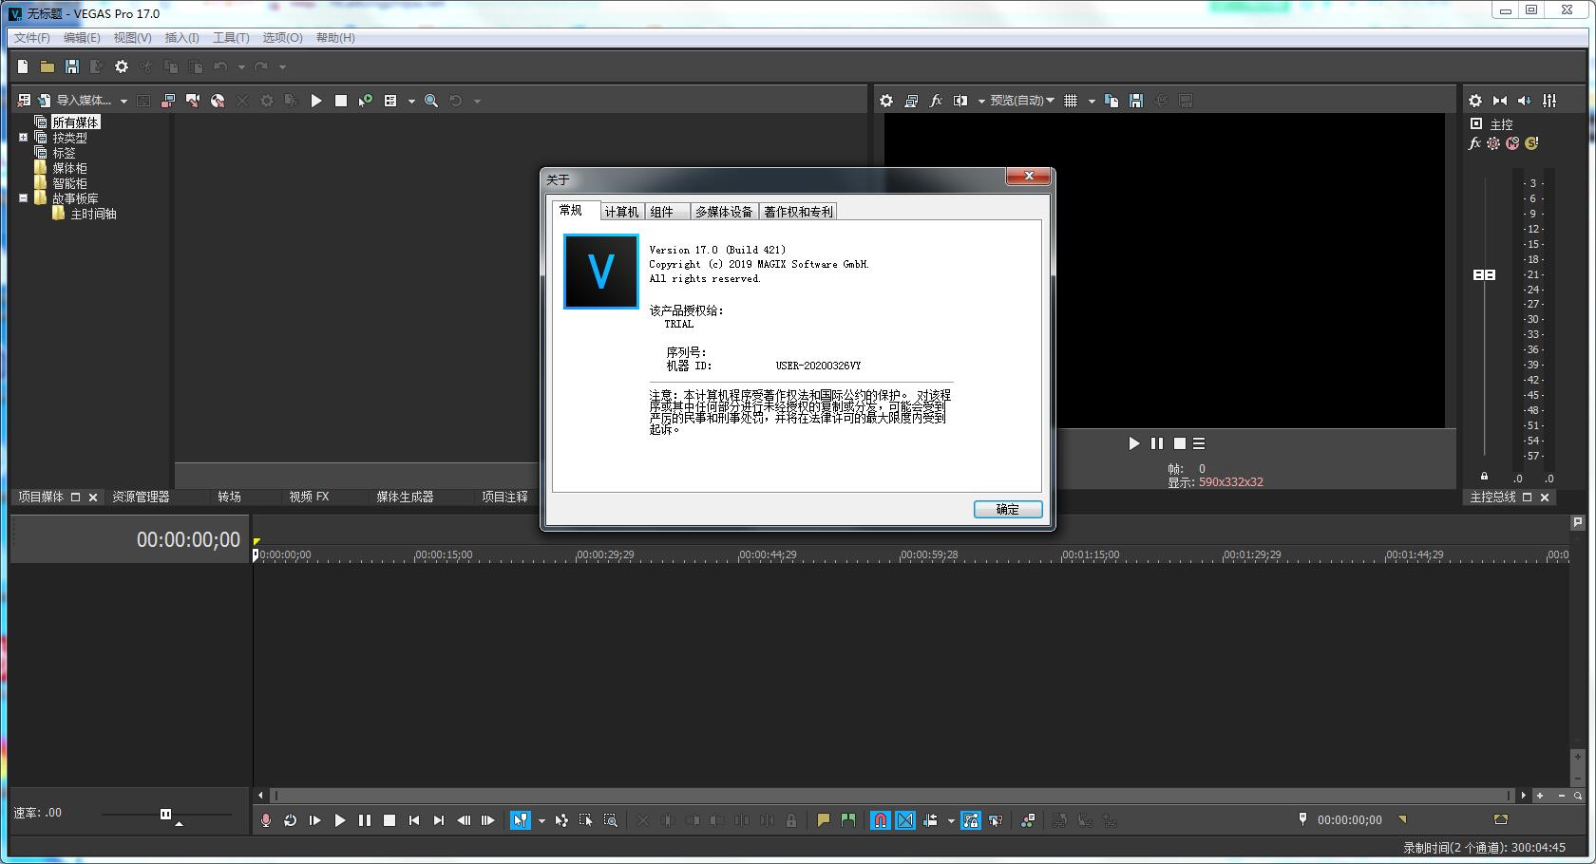Copy preview snapshot to clipboard
1596x864 pixels.
tap(1111, 100)
